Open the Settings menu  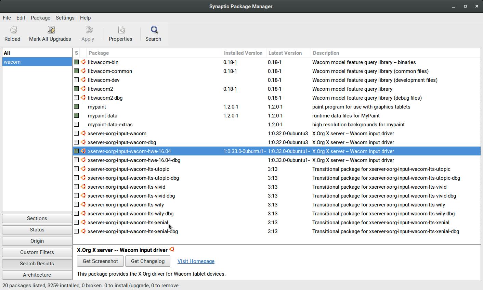pos(65,18)
